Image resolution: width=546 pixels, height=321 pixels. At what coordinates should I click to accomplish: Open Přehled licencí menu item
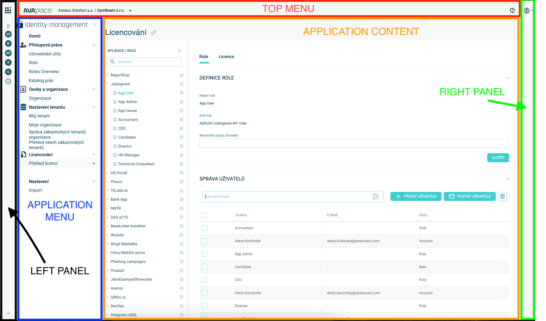[x=43, y=164]
